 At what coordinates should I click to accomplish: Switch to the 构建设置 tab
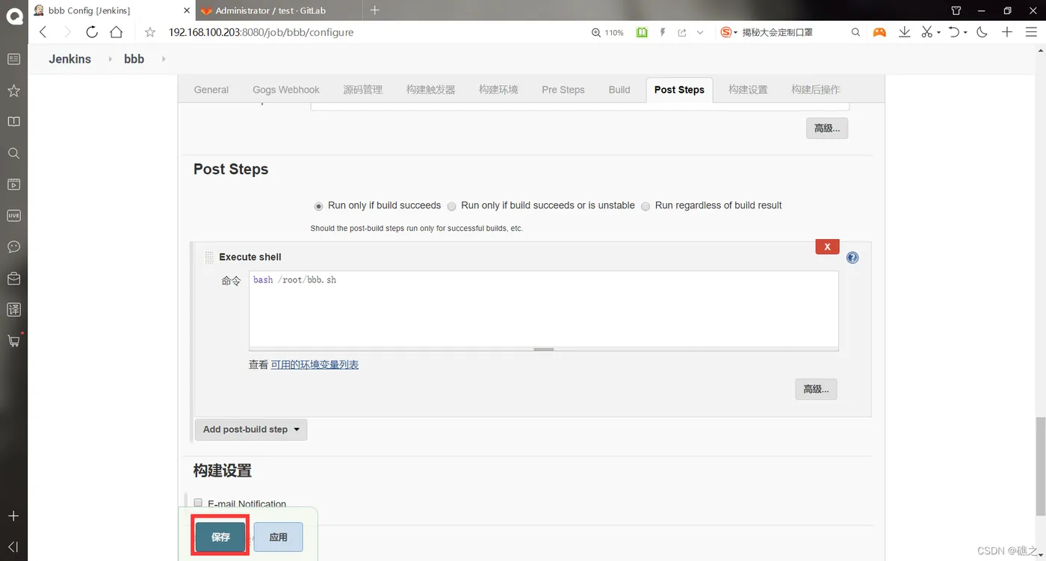point(748,90)
